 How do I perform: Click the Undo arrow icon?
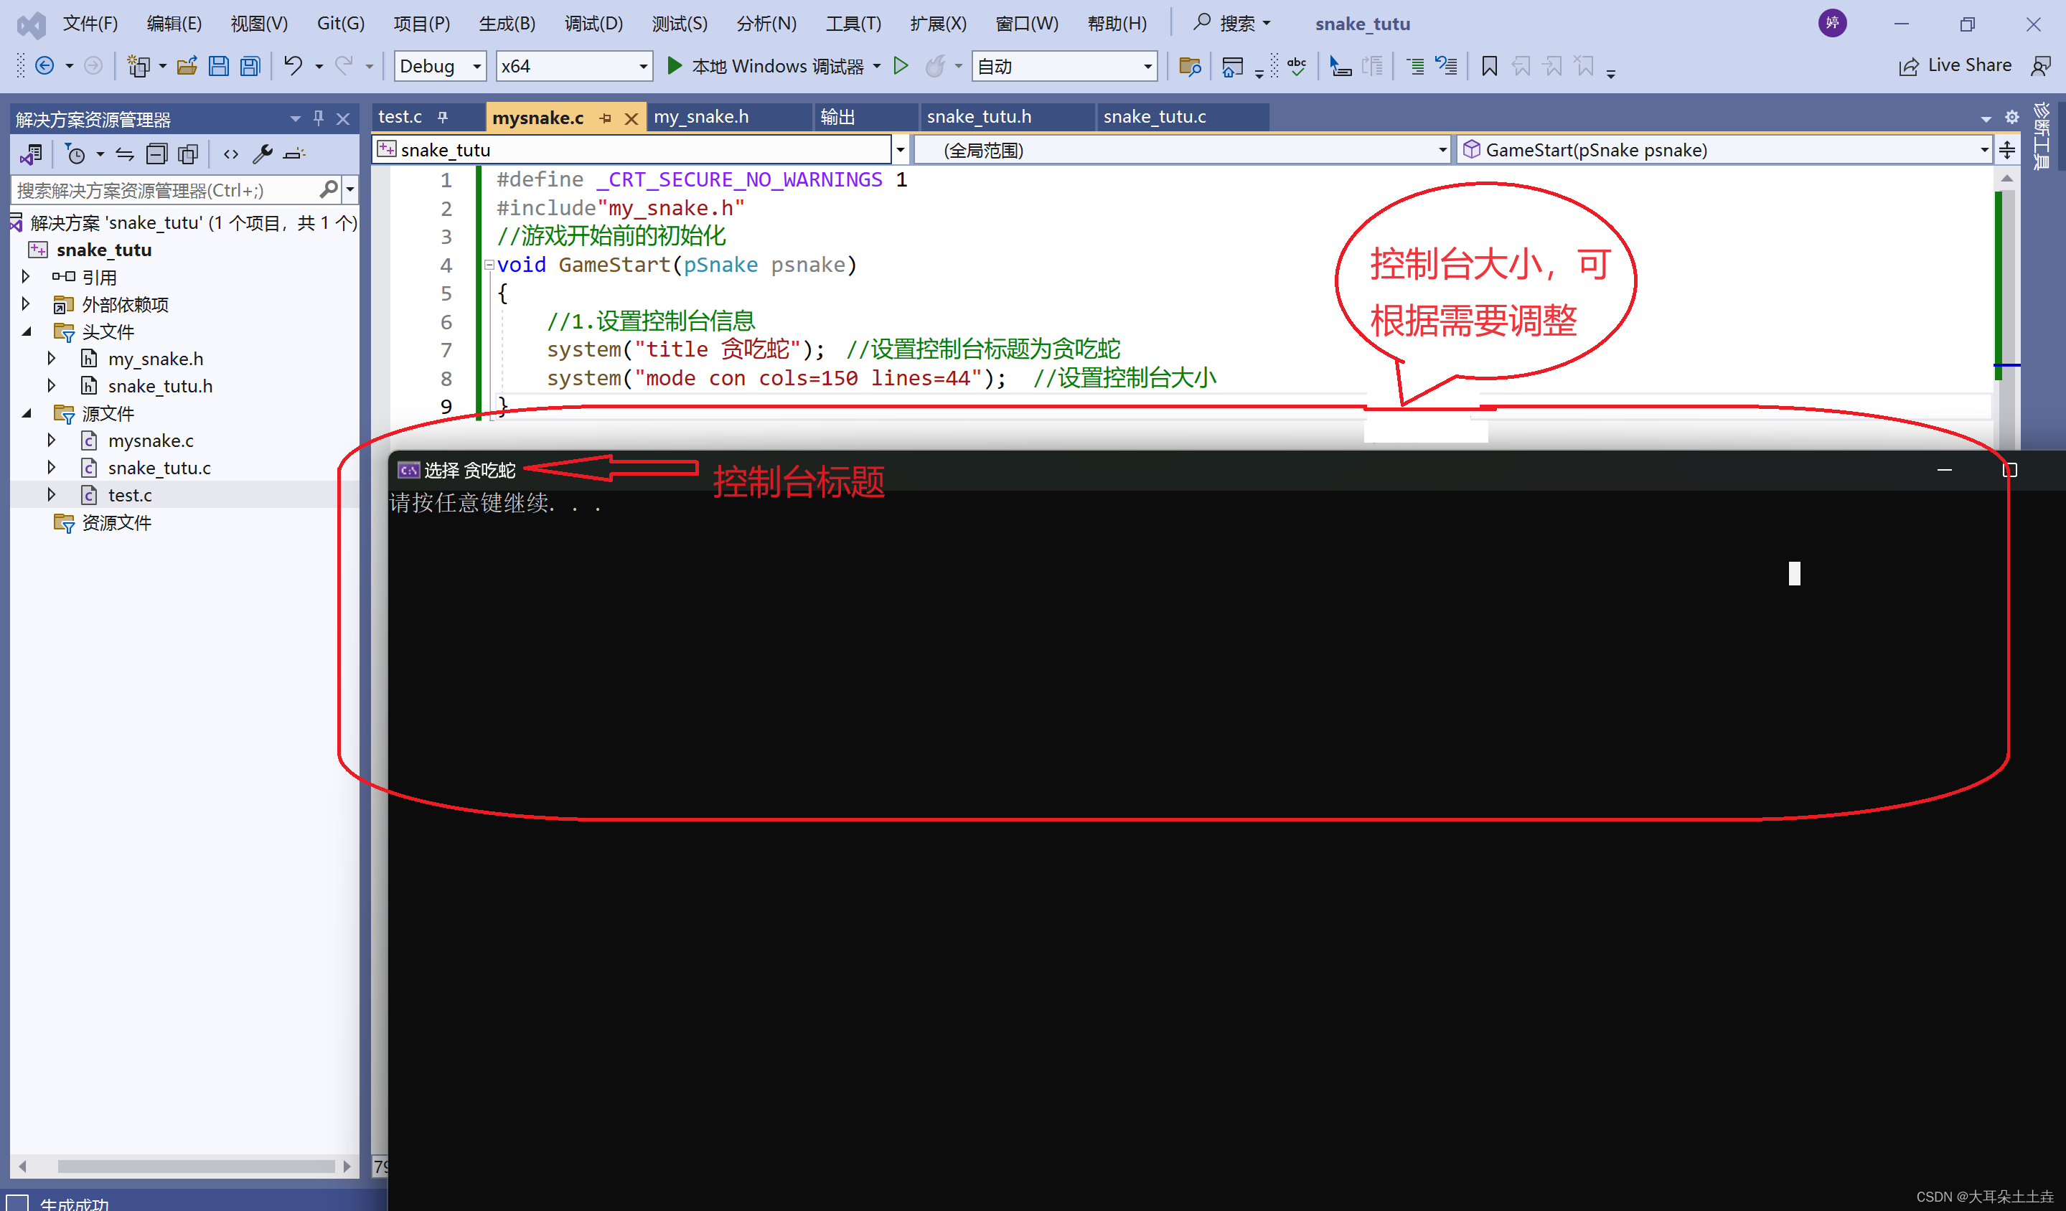(x=293, y=65)
